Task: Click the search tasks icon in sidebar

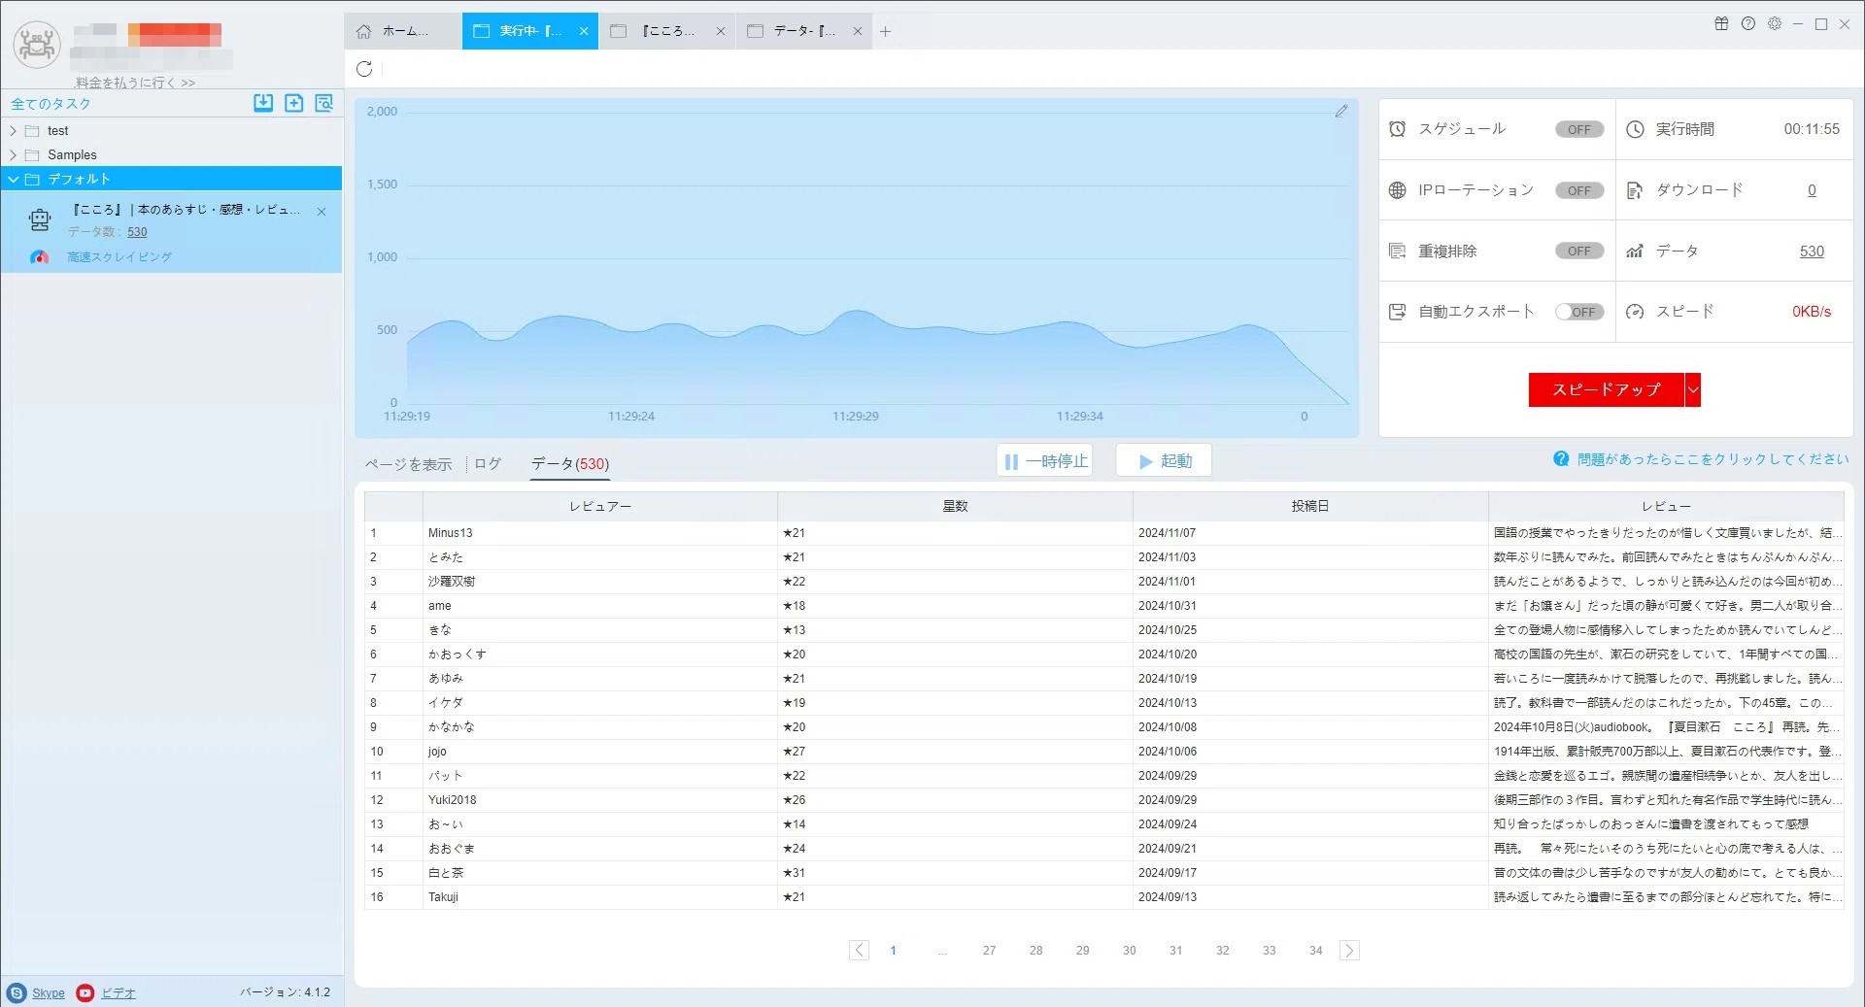Action: [x=324, y=103]
